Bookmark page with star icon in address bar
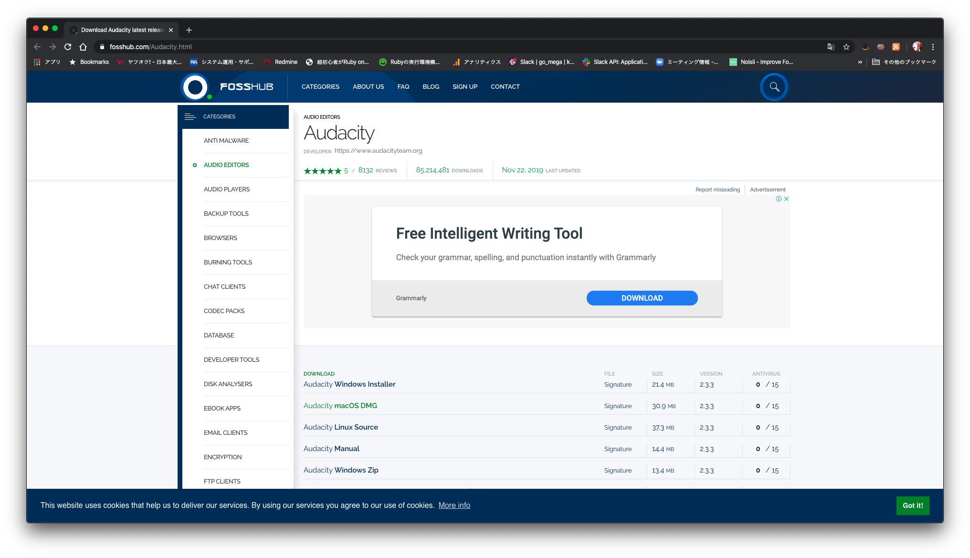This screenshot has width=970, height=558. click(846, 47)
